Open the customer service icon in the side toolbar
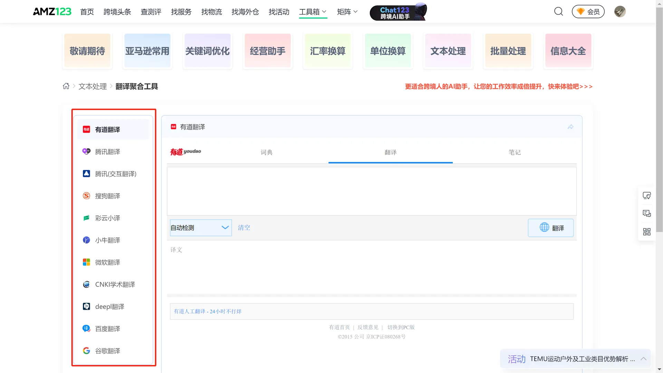Screen dimensions: 663x373 [x=646, y=196]
